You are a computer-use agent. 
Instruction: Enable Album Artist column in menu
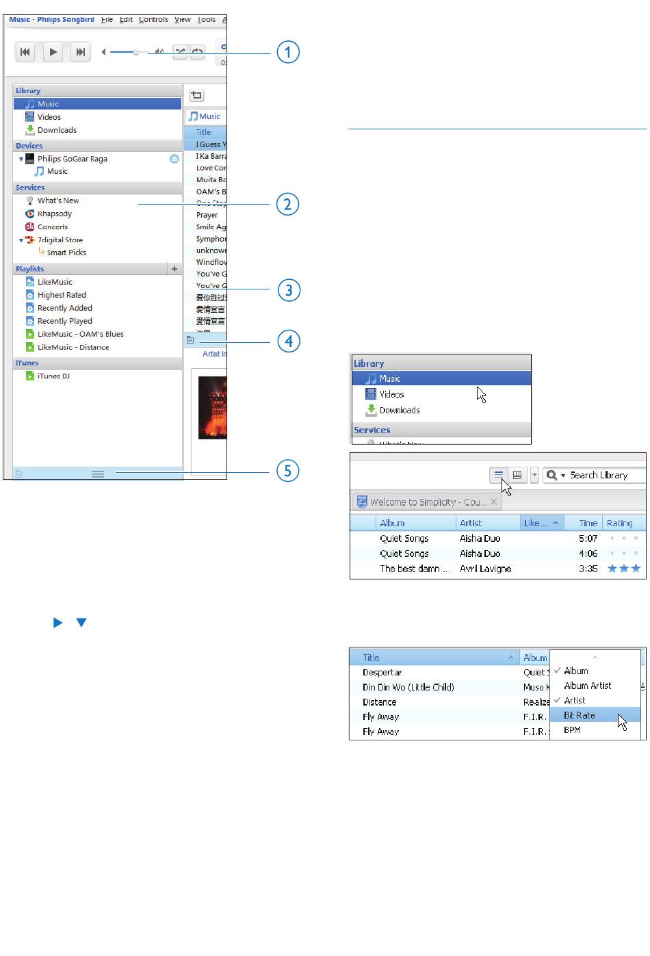[x=595, y=686]
